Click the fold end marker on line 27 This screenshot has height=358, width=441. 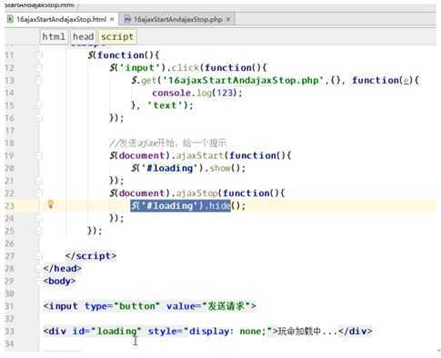(39, 256)
